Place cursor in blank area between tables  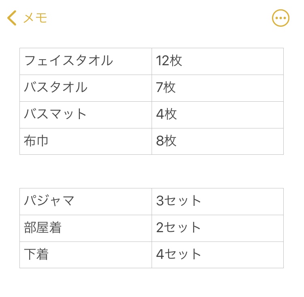click(152, 171)
